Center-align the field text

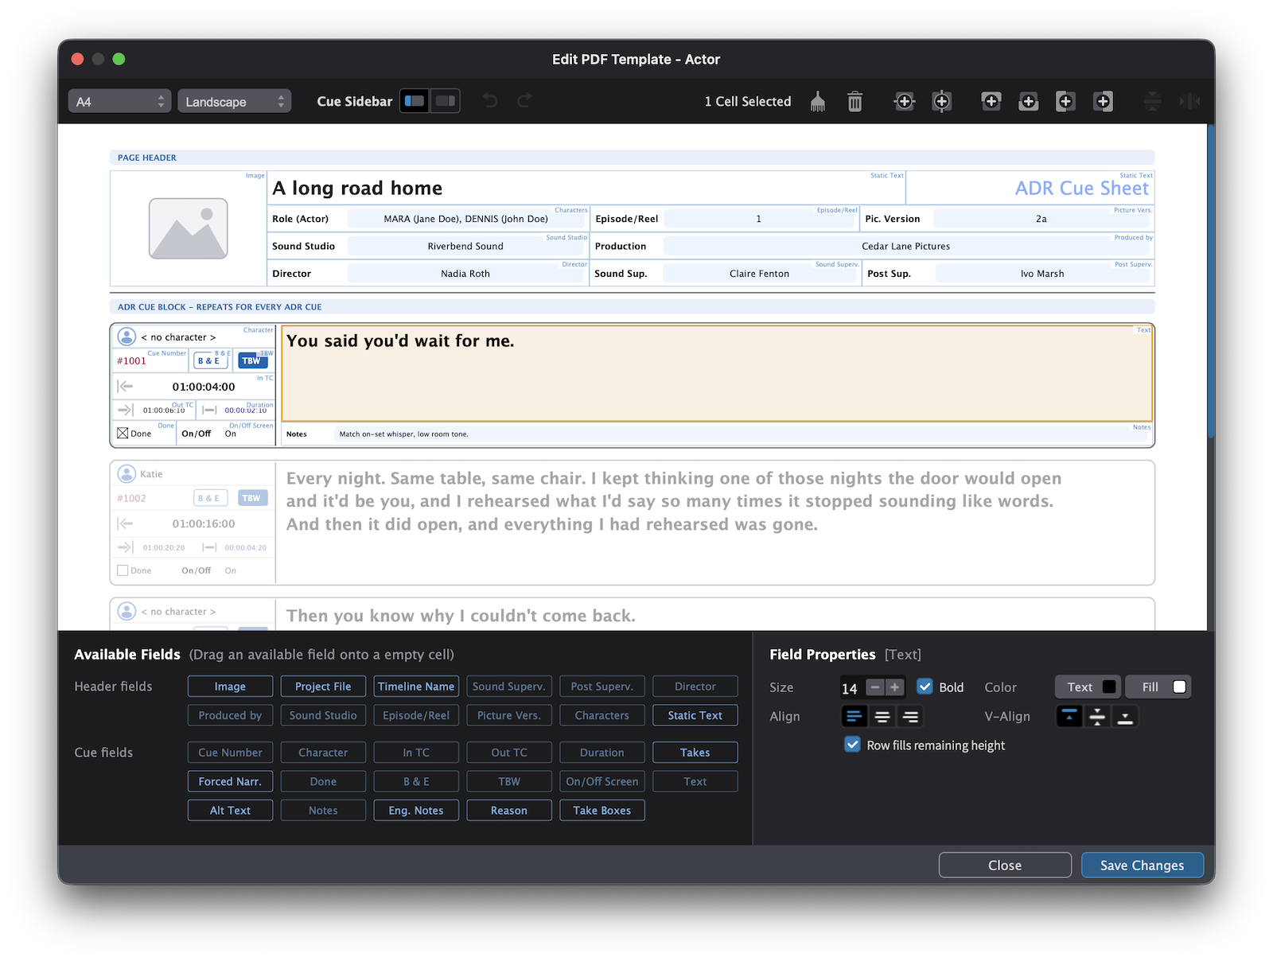click(882, 717)
